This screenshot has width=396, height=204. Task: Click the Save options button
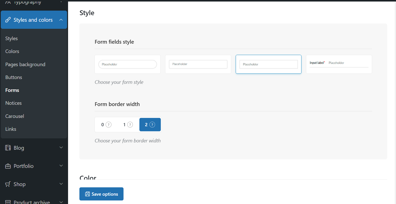[101, 194]
